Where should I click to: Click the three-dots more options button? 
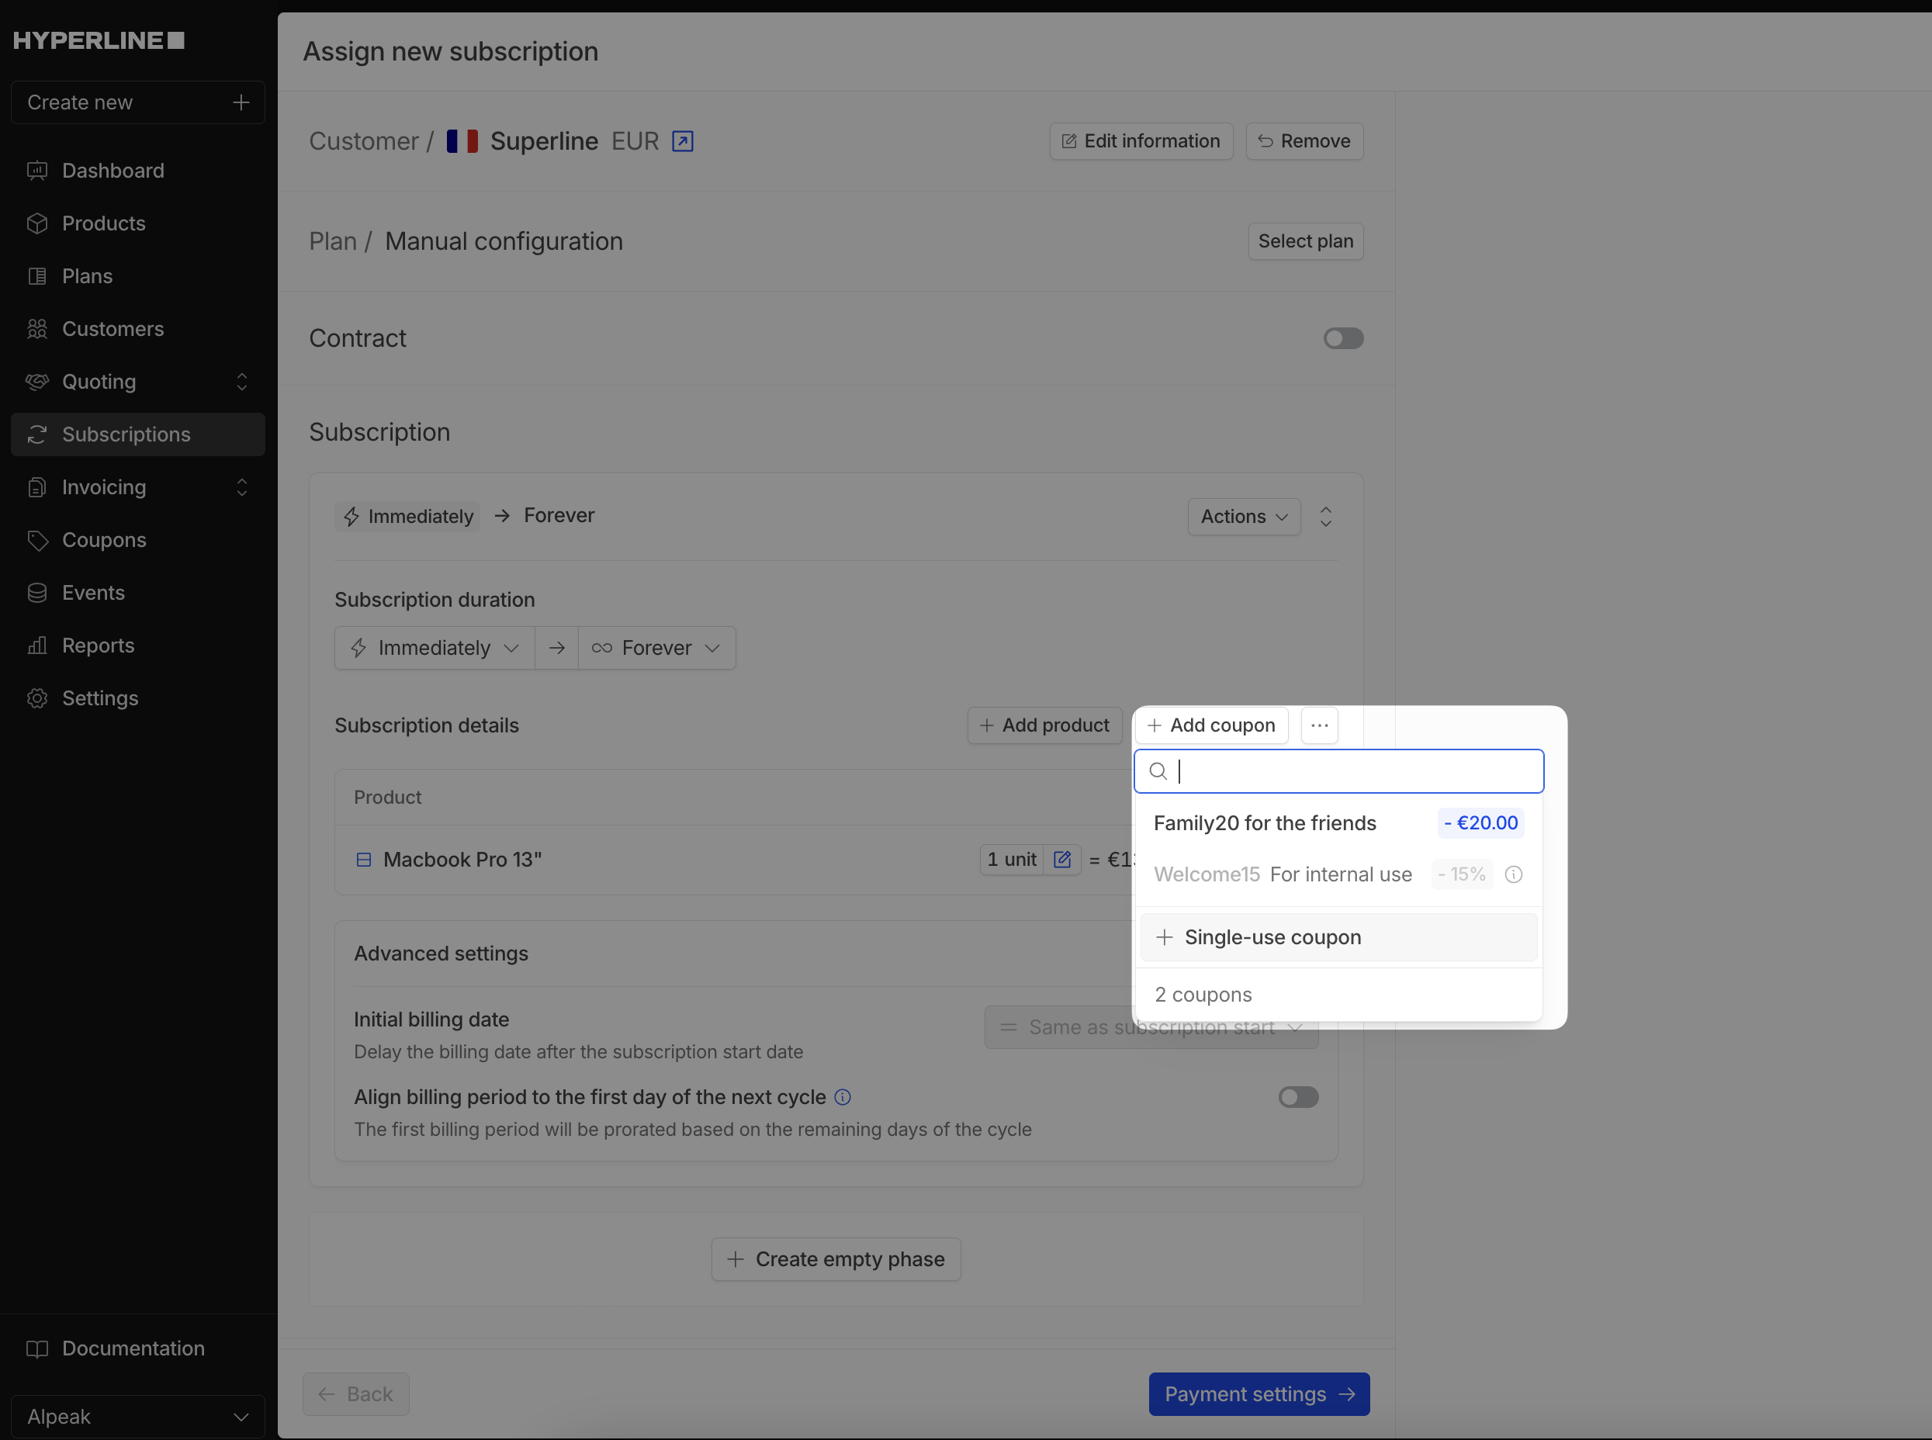point(1319,725)
